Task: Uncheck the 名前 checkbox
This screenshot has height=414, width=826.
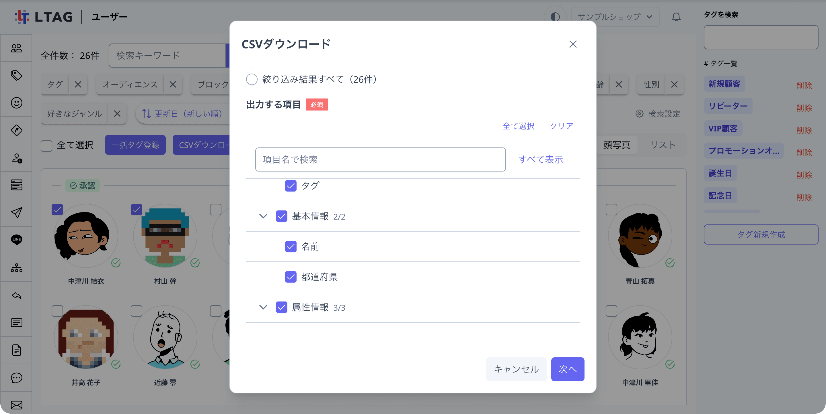Action: (x=291, y=247)
